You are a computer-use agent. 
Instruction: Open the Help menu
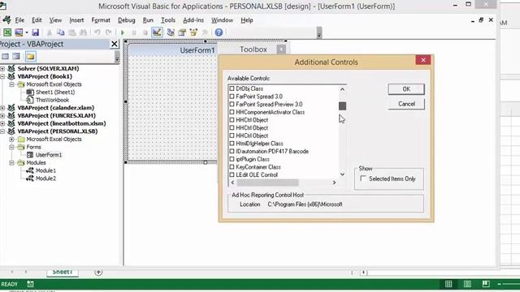247,20
